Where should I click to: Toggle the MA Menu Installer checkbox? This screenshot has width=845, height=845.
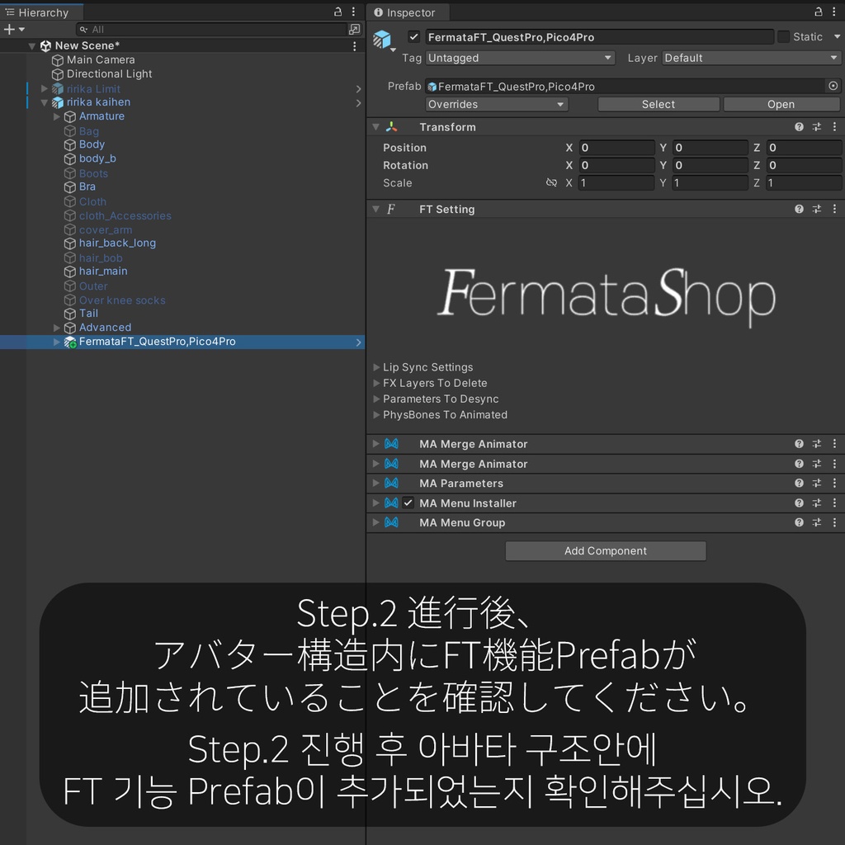tap(406, 503)
